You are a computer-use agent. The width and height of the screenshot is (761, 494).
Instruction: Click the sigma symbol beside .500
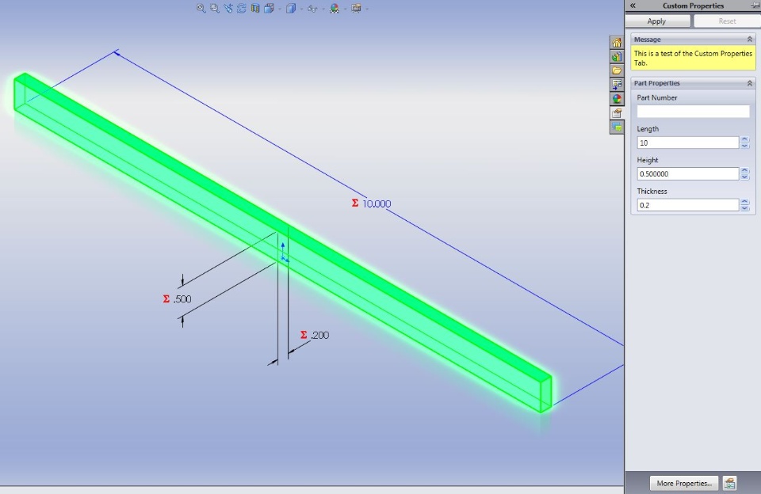click(166, 299)
